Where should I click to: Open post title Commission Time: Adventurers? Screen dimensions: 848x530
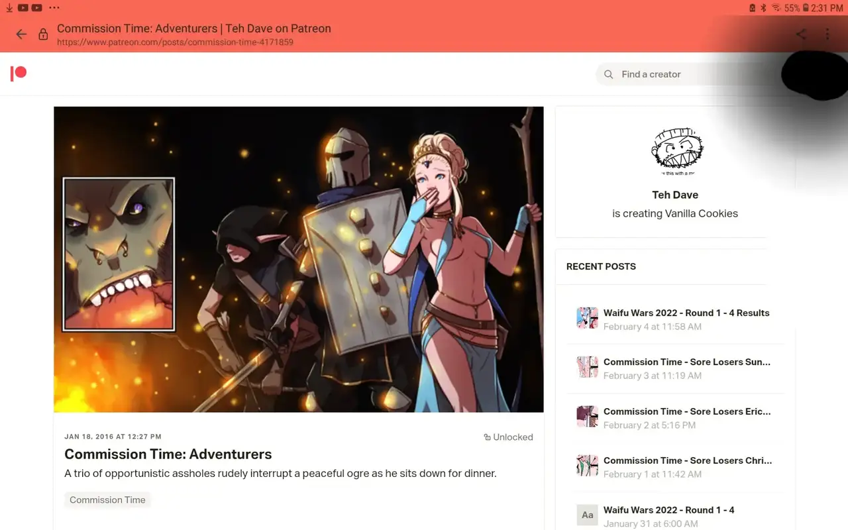tap(168, 454)
